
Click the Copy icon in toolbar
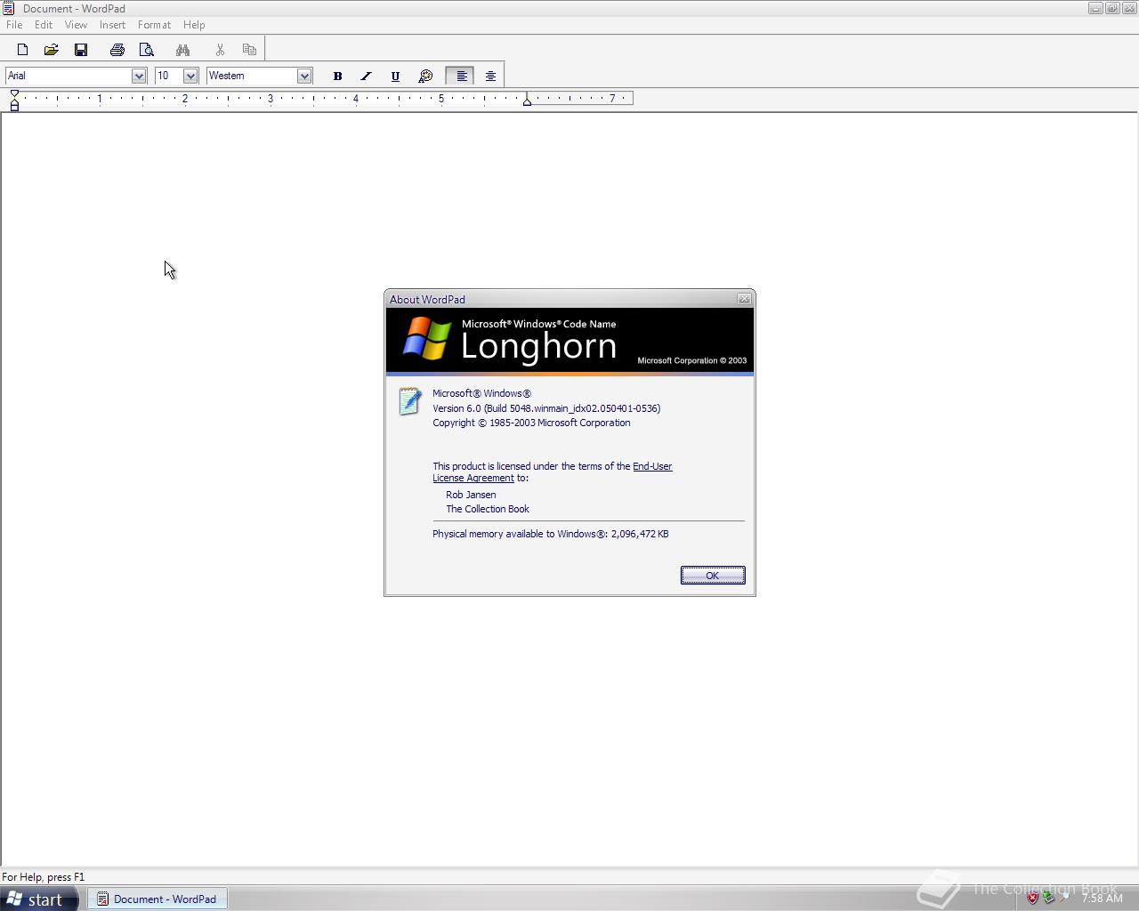pos(249,50)
